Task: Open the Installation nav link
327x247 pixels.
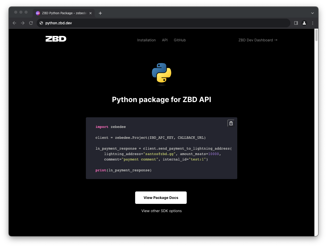Action: click(x=146, y=40)
